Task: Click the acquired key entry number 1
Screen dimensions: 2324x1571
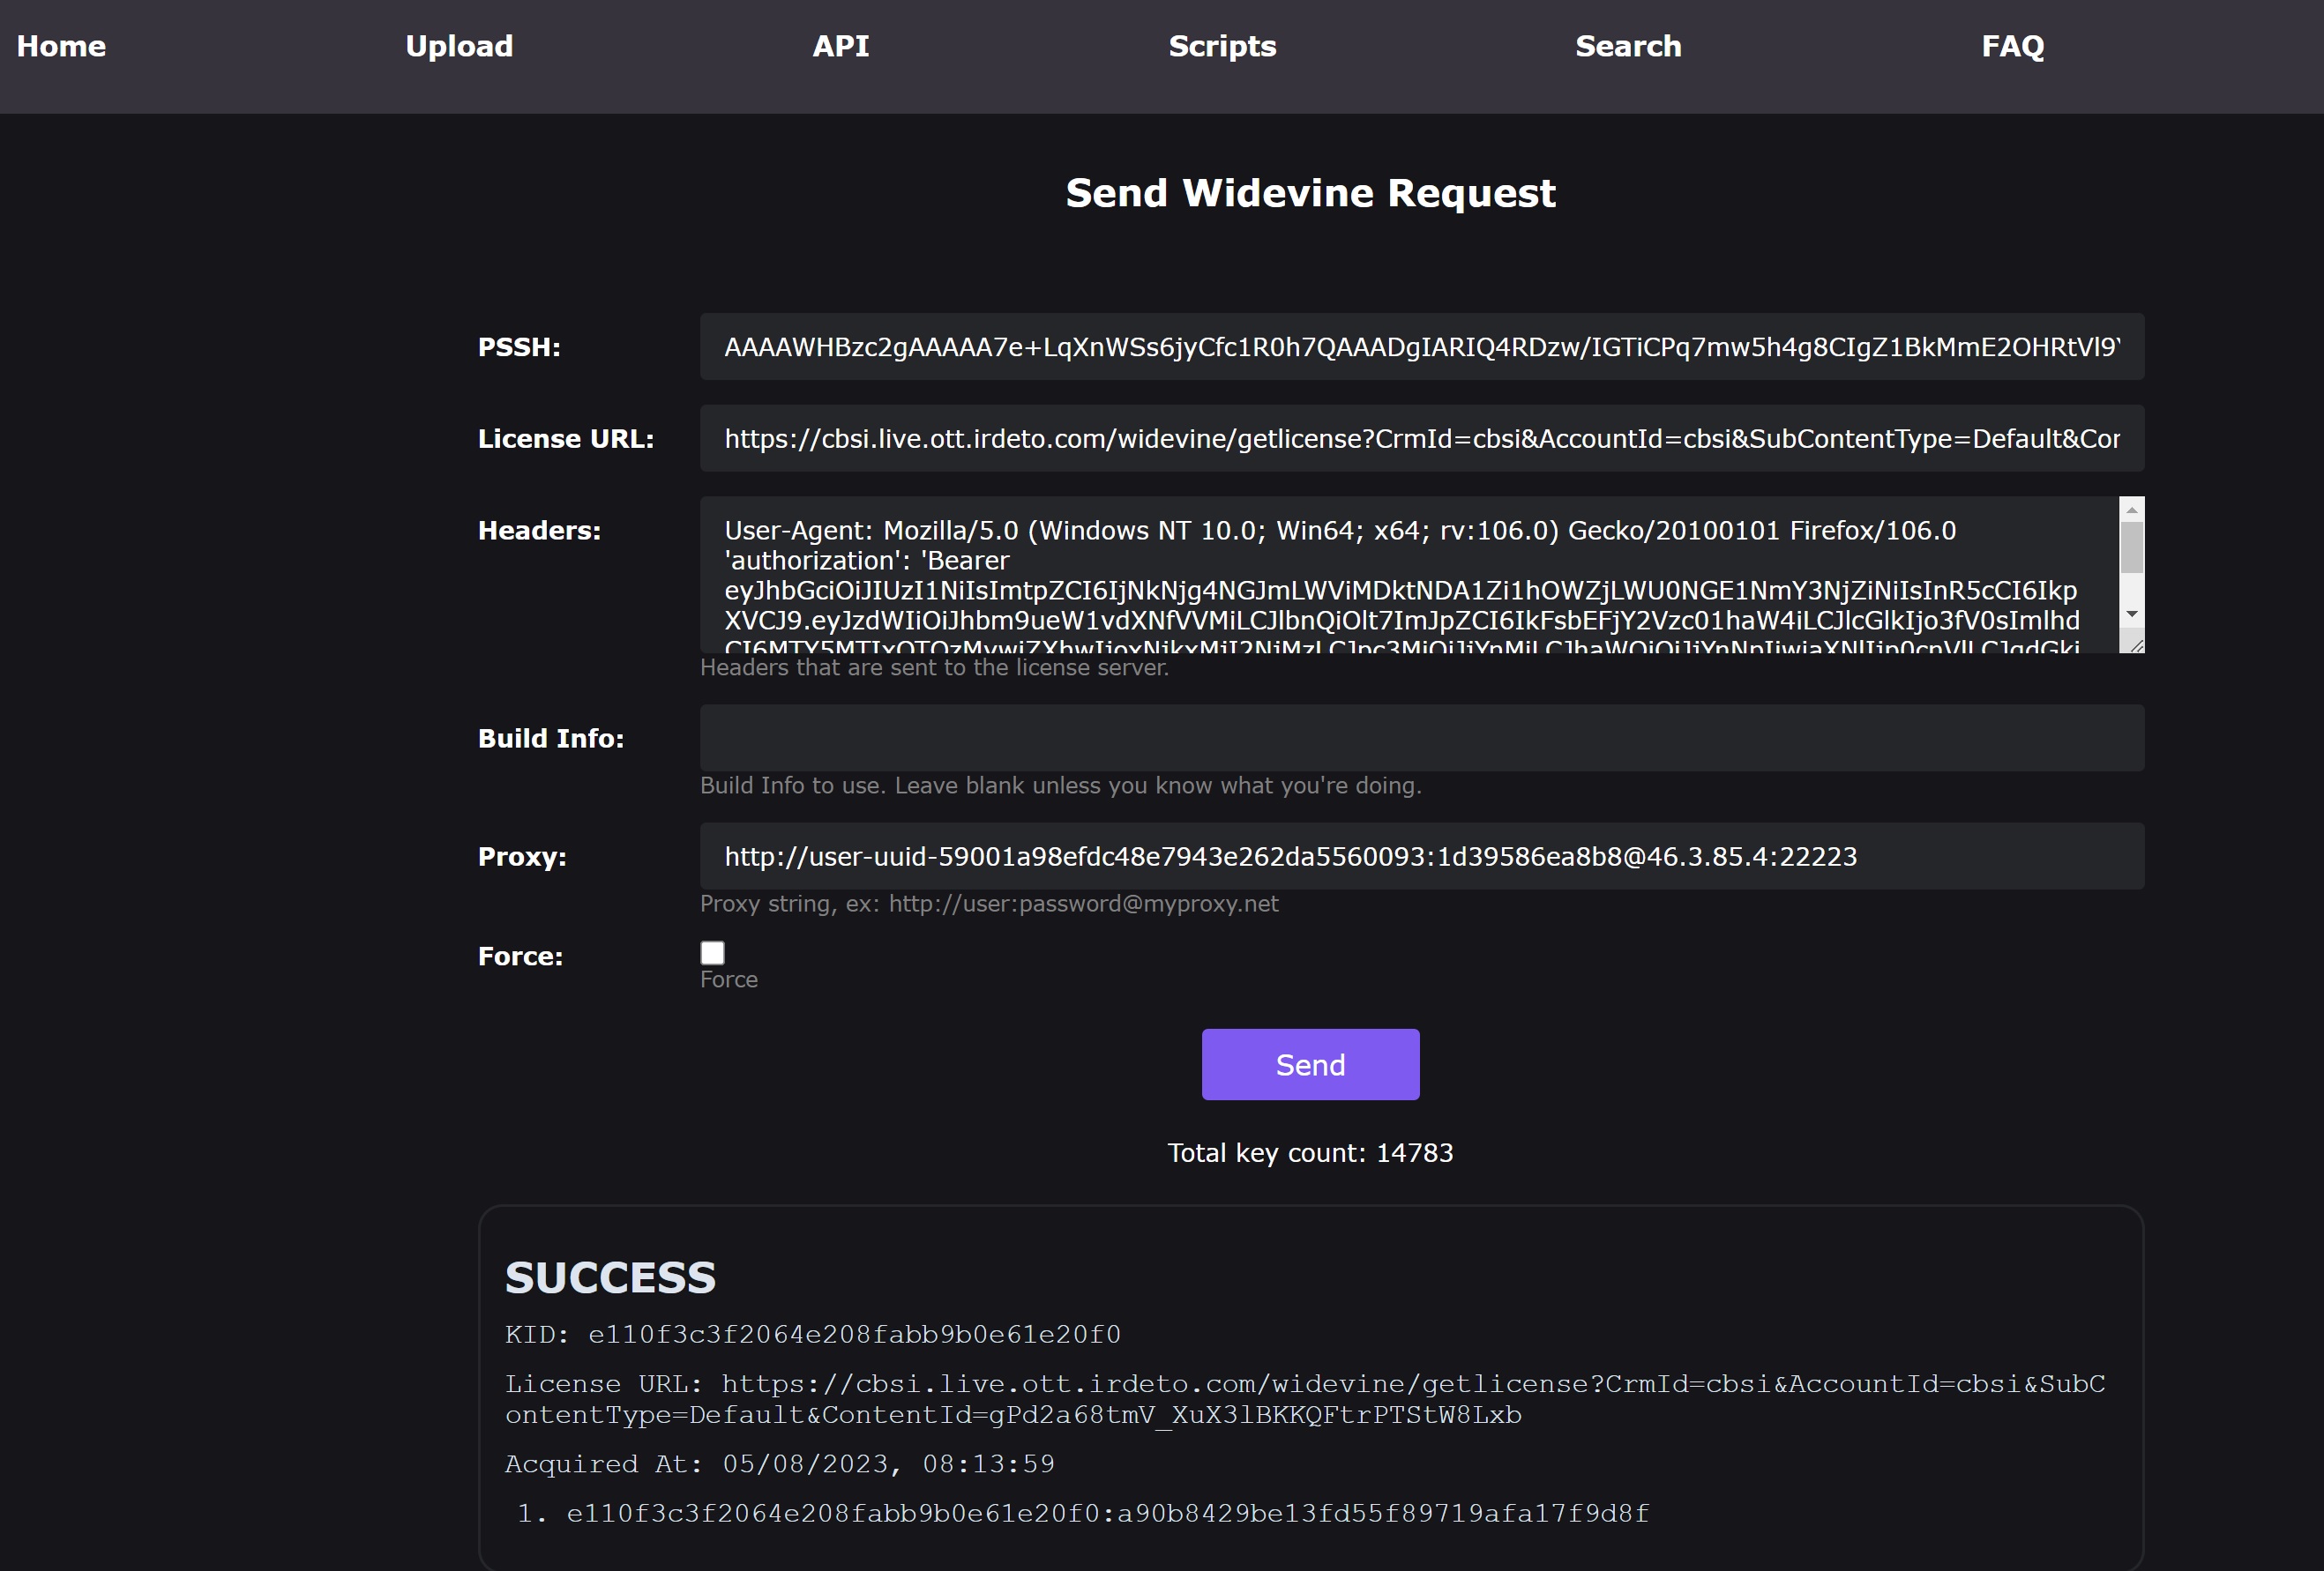Action: (1107, 1513)
